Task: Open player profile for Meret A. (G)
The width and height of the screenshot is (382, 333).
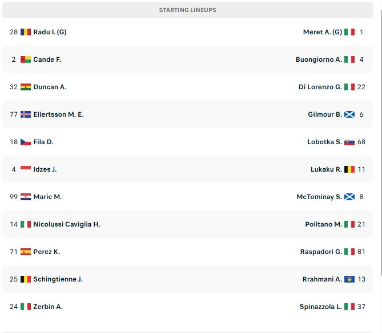Action: point(322,32)
